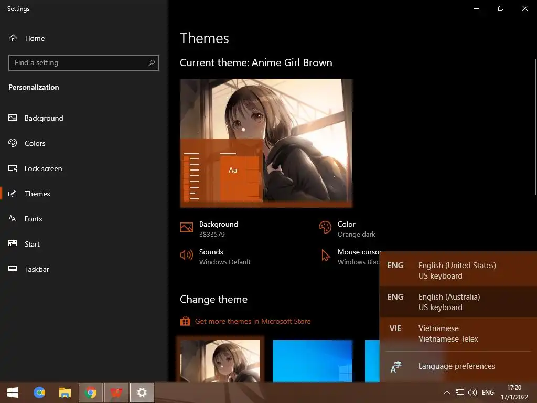Open the network icon in system tray
This screenshot has height=403, width=537.
[459, 393]
